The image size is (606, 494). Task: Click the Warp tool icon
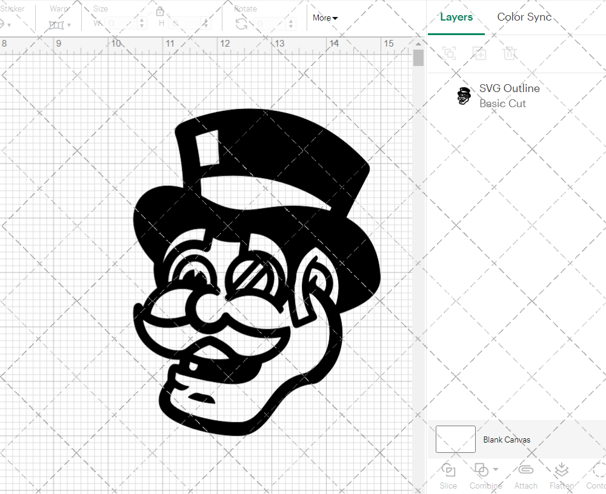pyautogui.click(x=56, y=24)
